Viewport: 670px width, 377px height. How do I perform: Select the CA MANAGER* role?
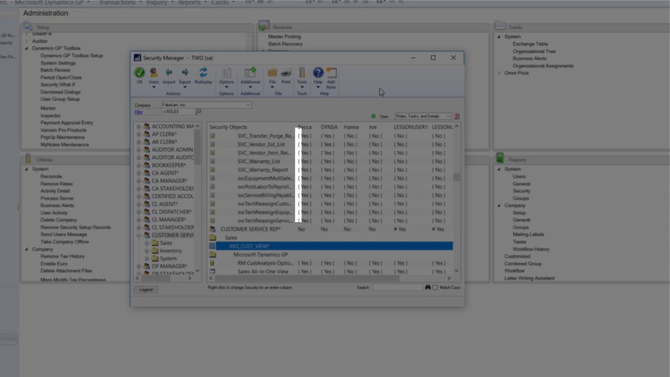(x=169, y=181)
